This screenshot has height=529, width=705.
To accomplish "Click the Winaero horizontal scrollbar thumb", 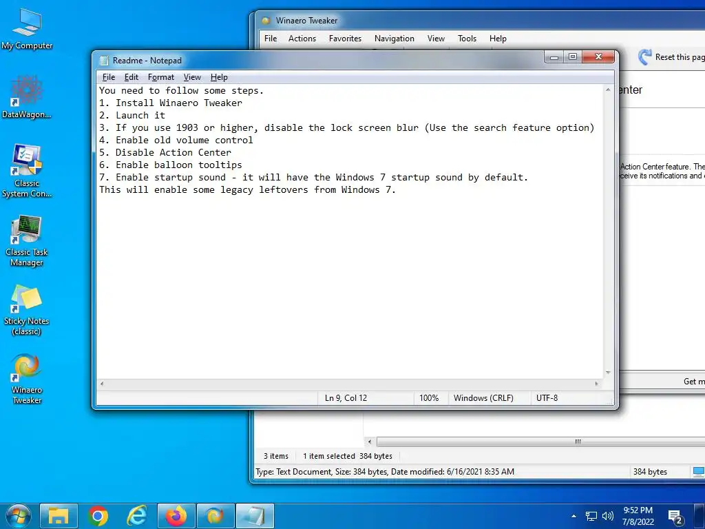I will point(540,442).
